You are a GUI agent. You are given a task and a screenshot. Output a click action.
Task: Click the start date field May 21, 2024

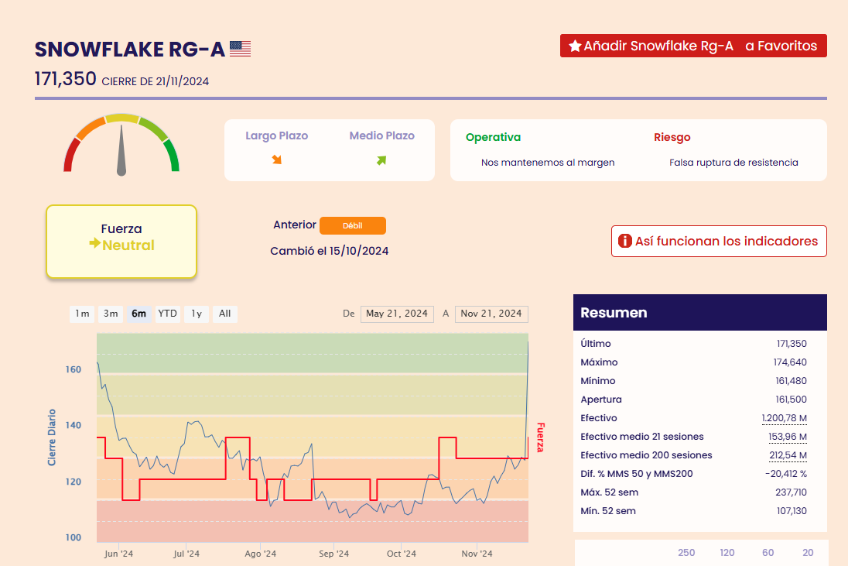[397, 314]
